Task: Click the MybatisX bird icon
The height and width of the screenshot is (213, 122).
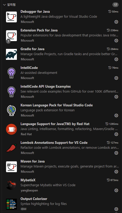Action: [11, 185]
